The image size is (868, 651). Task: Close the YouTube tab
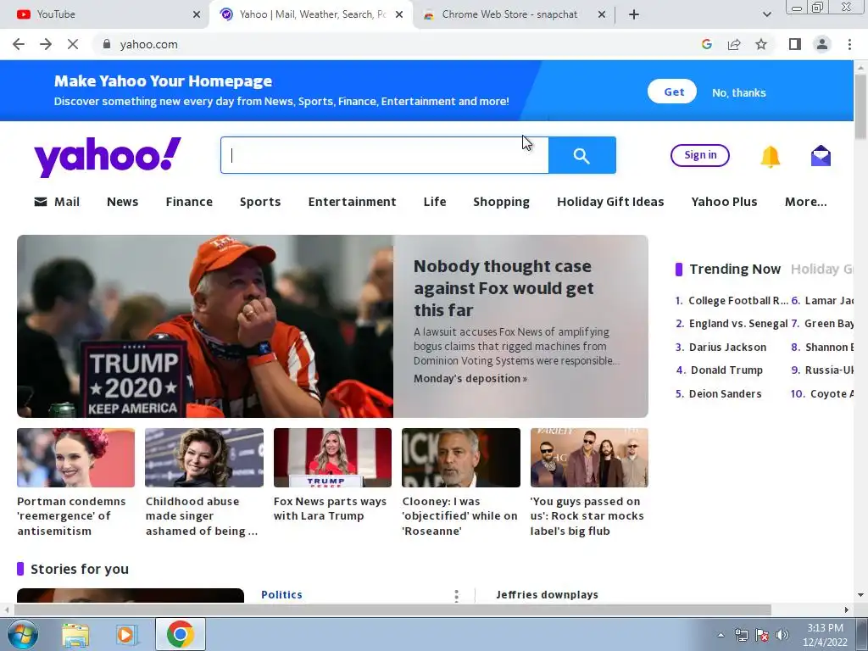coord(197,14)
